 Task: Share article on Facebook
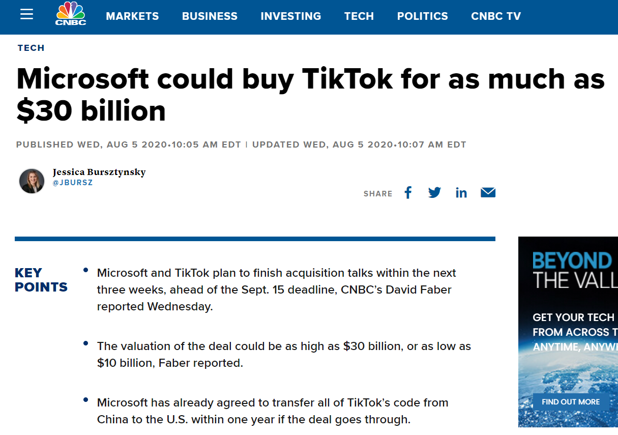click(408, 192)
